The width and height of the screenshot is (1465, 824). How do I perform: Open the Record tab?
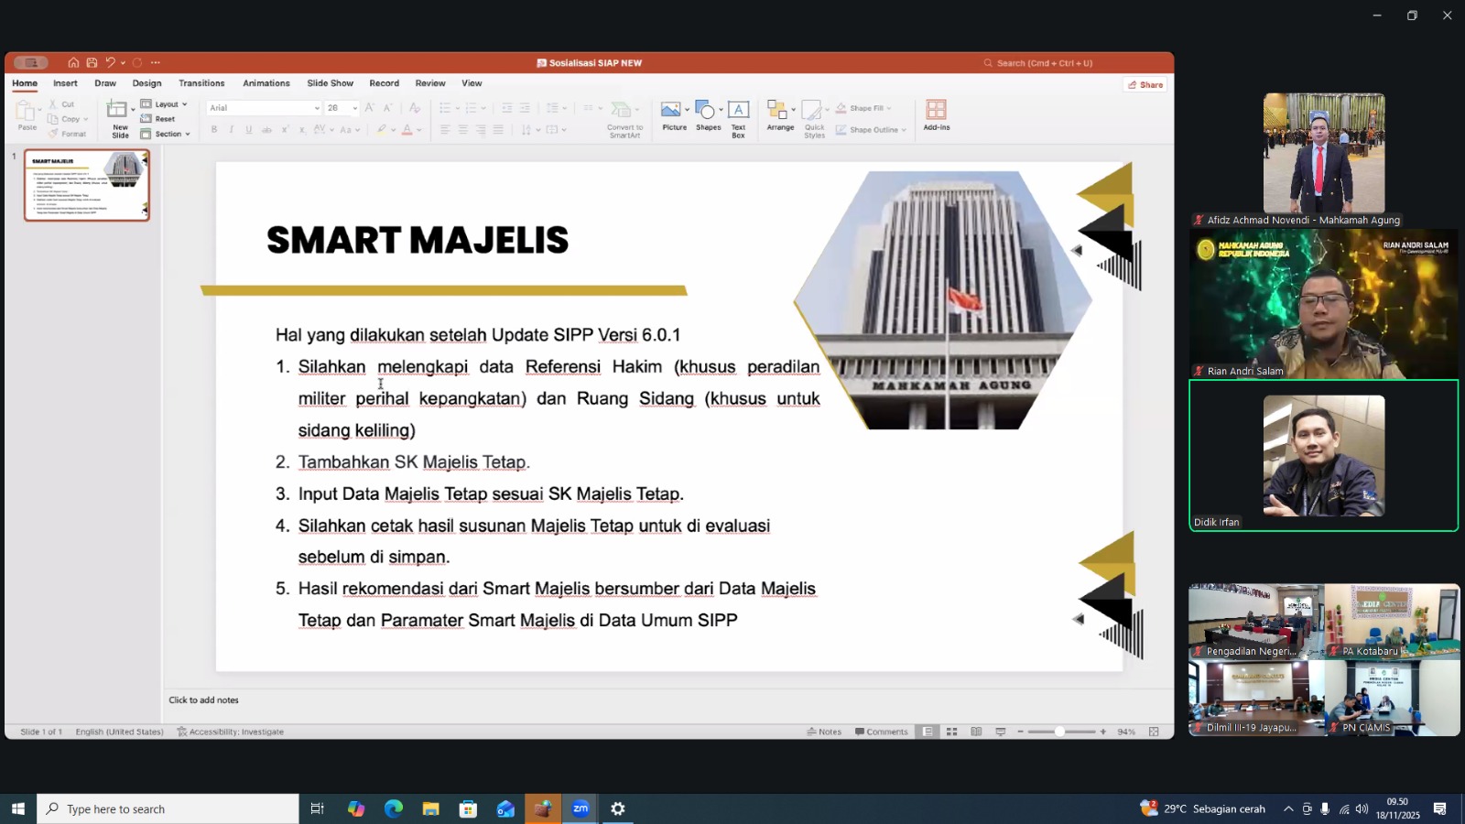tap(384, 83)
